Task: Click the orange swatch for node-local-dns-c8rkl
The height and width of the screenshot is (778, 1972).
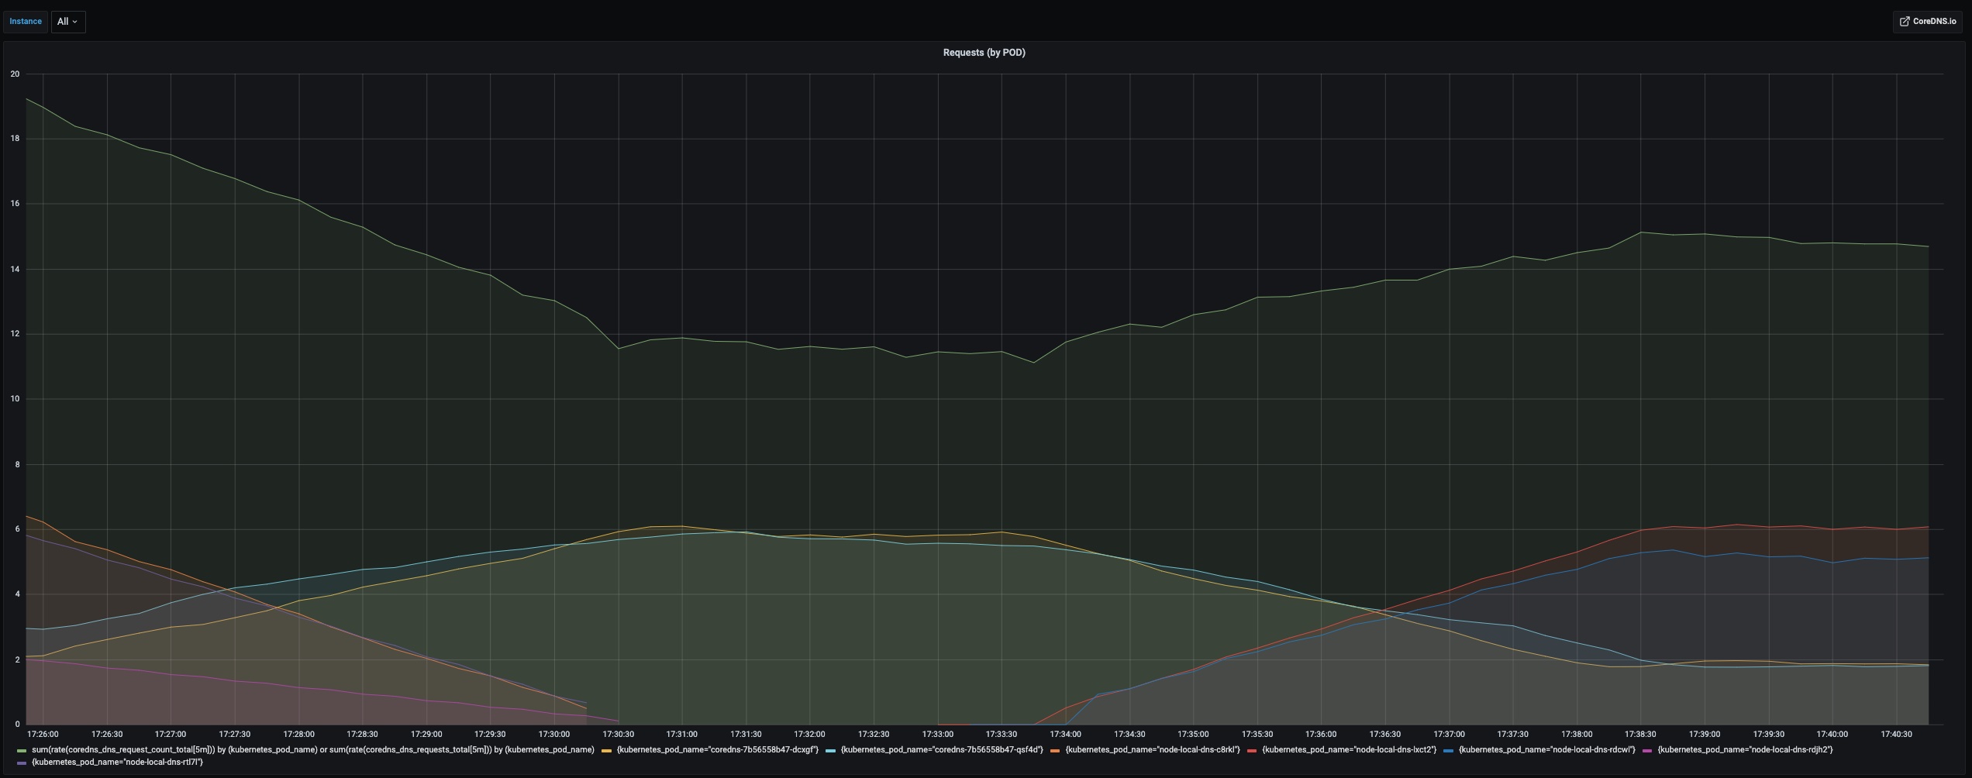Action: coord(1056,751)
